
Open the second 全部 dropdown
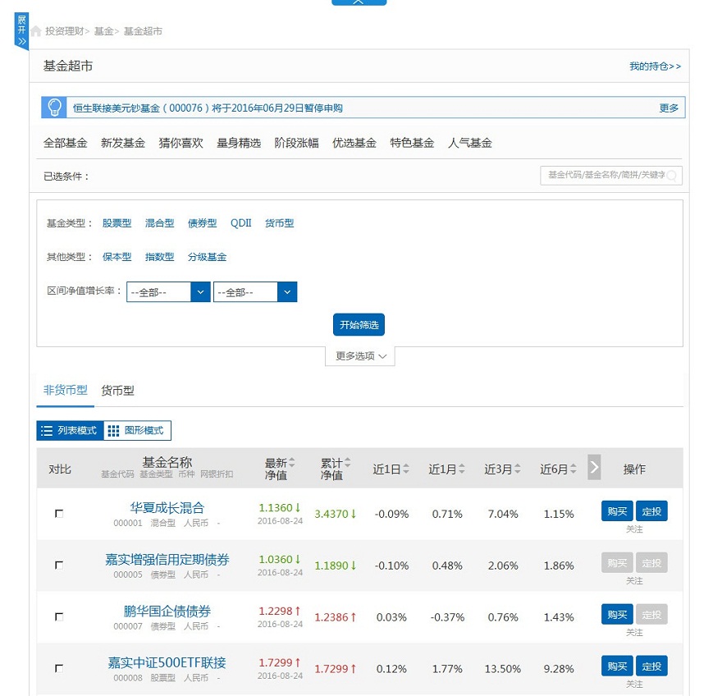click(x=255, y=292)
